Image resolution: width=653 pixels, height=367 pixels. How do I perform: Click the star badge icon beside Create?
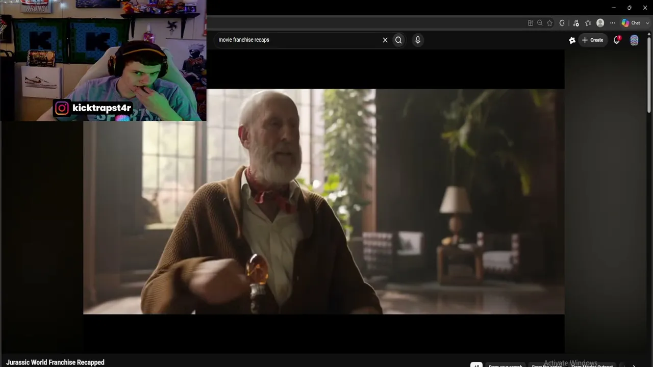tap(572, 40)
